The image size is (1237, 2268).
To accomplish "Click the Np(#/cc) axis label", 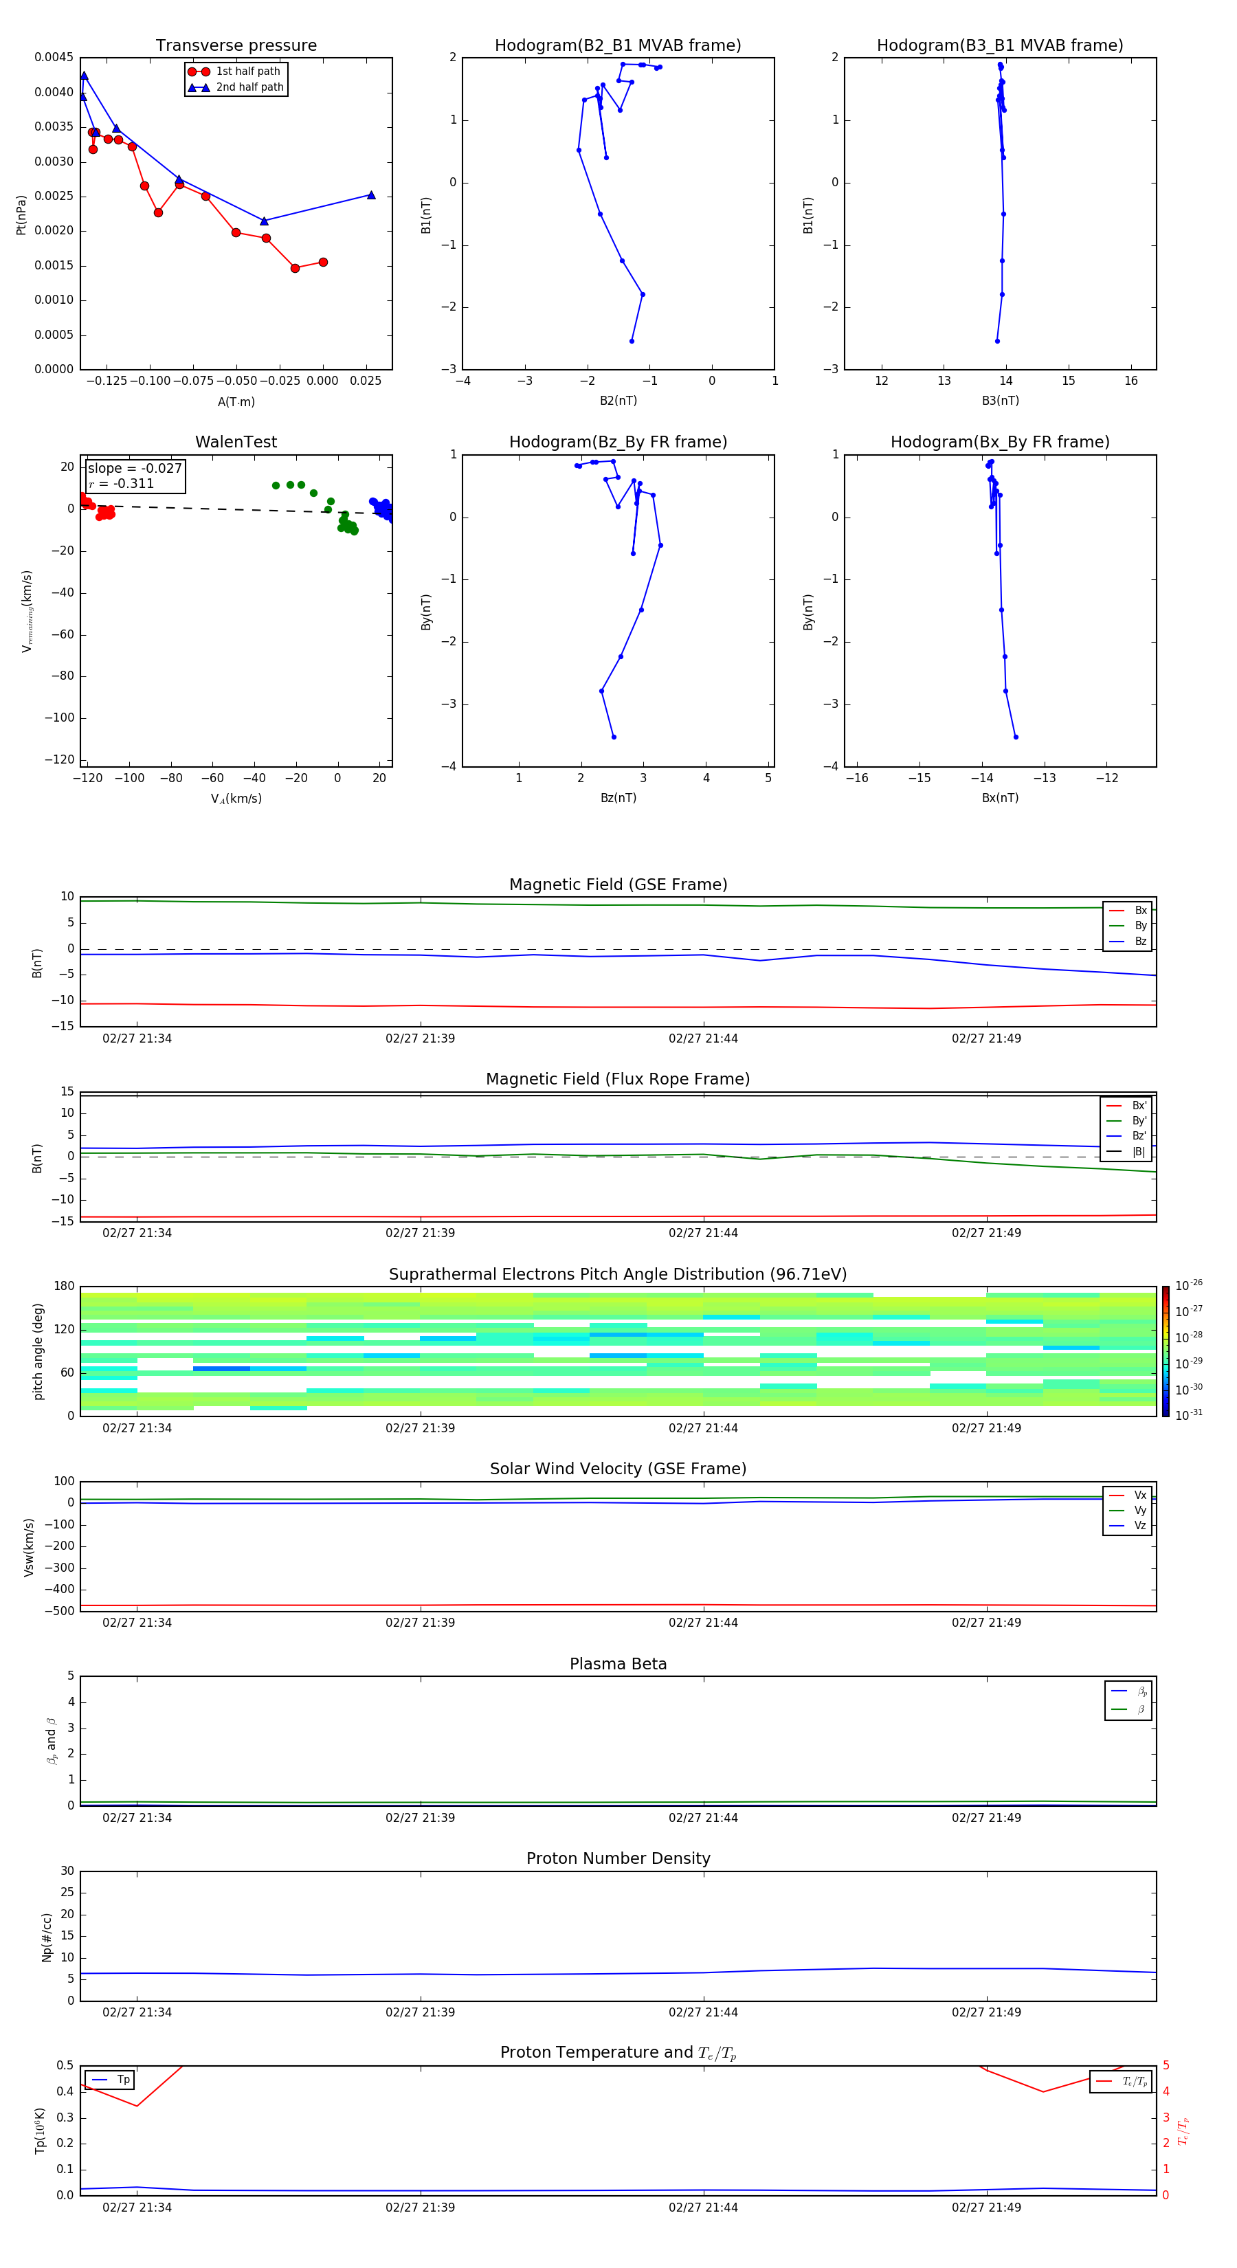I will (47, 1936).
